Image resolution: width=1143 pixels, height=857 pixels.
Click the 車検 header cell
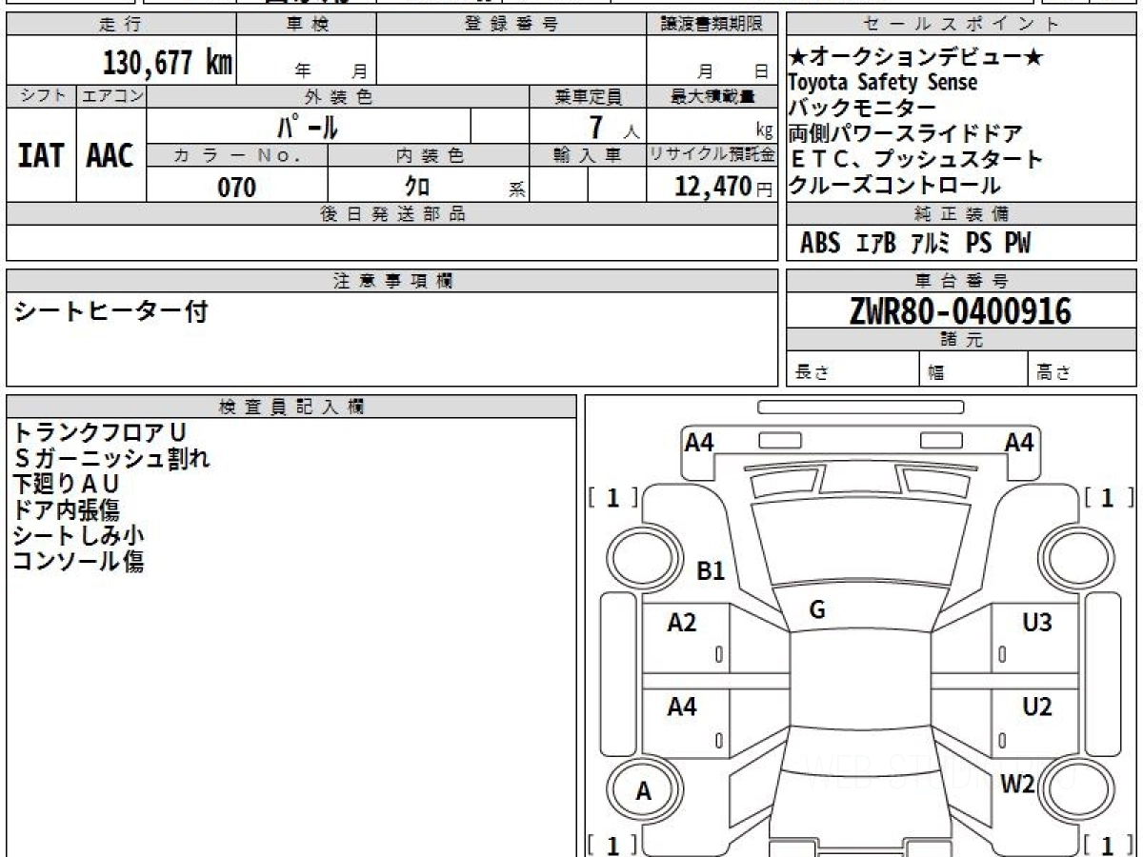[307, 25]
